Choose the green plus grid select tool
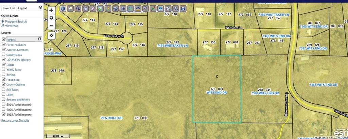348x139 pixels. pos(101,8)
